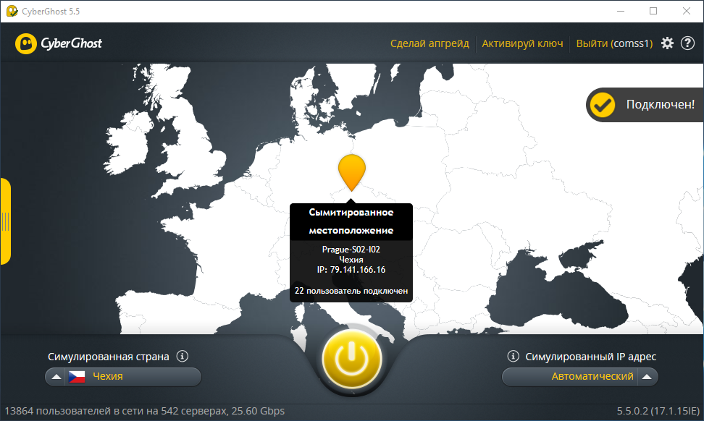Click the Активируй ключ link
The width and height of the screenshot is (704, 421).
point(522,43)
